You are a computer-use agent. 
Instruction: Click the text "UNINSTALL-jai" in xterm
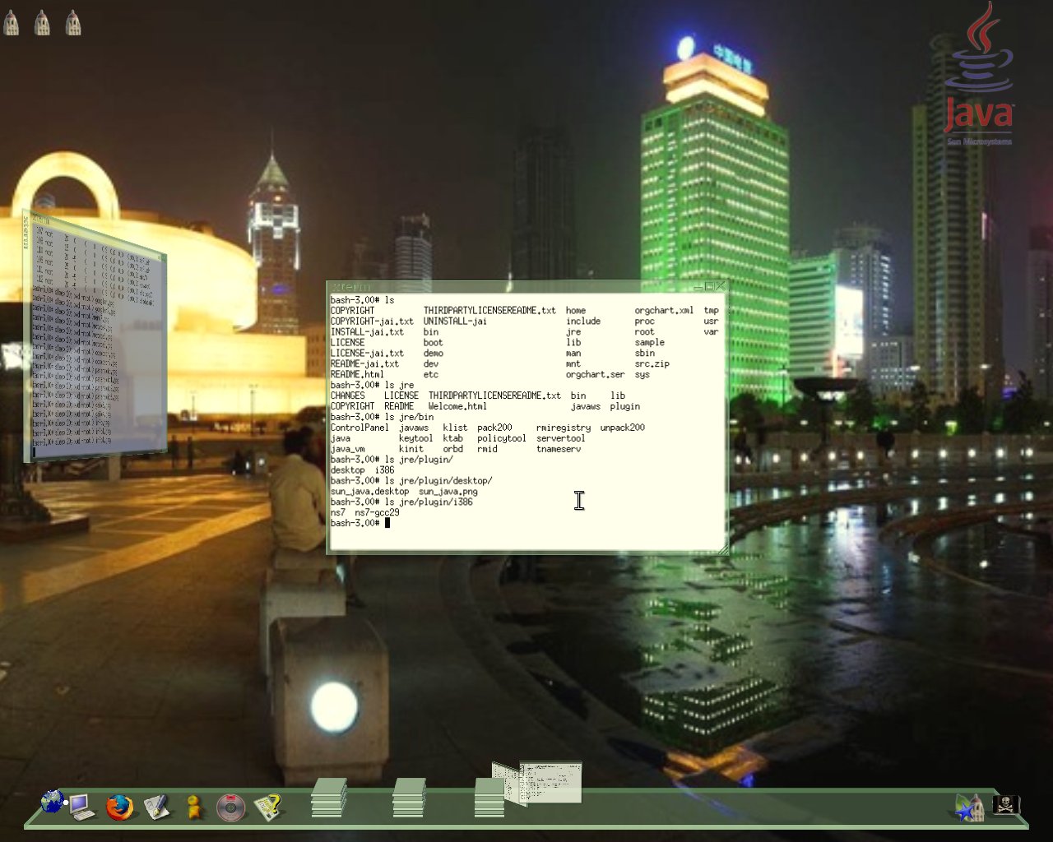(x=455, y=322)
